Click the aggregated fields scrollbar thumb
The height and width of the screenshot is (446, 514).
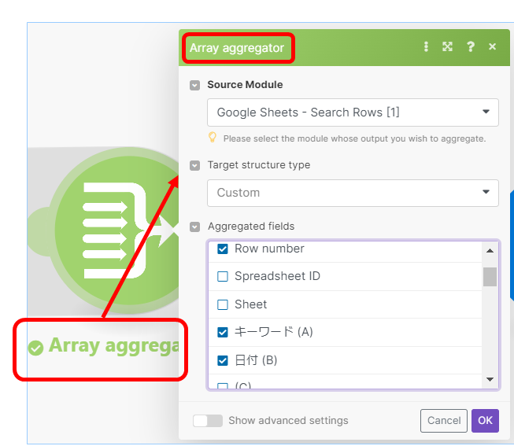(x=490, y=277)
